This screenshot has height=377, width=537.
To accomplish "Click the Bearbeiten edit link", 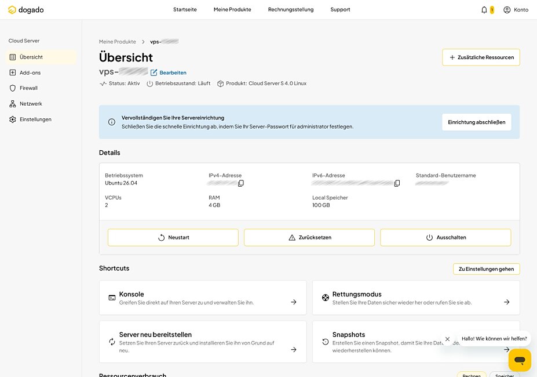I will coord(173,72).
